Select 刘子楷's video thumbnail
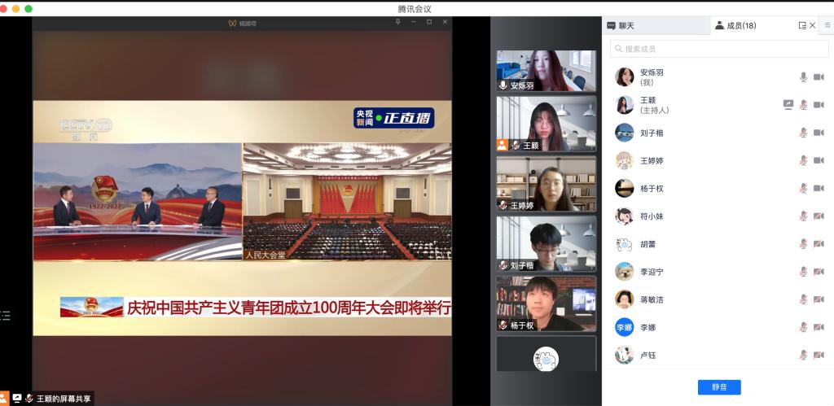The image size is (834, 406). [x=546, y=244]
